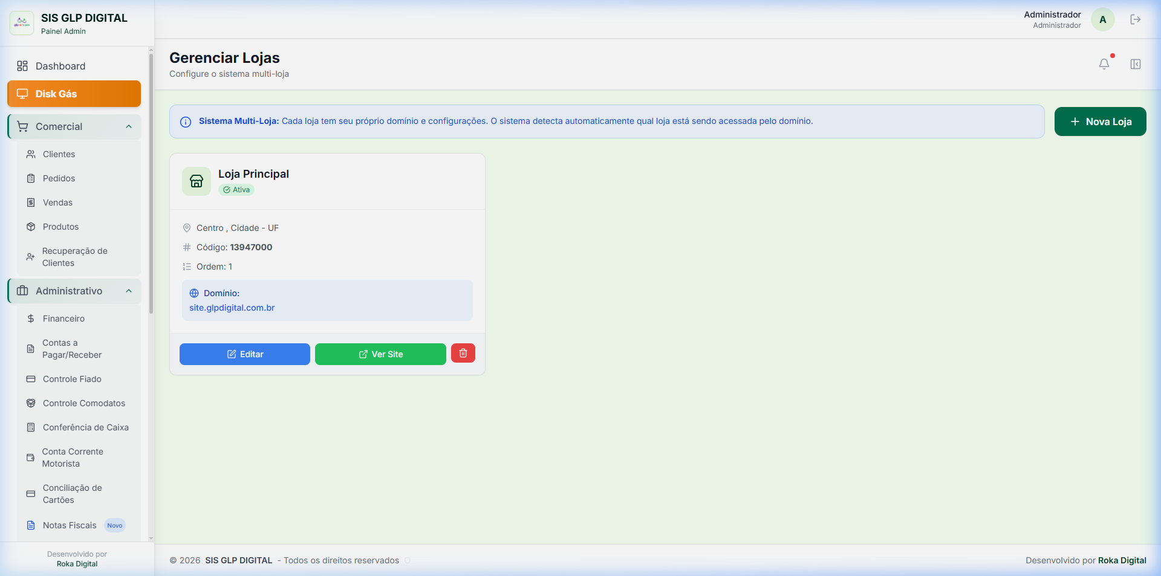
Task: Click the notification bell icon
Action: point(1104,64)
